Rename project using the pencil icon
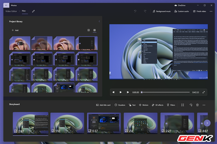This screenshot has height=144, width=217. pyautogui.click(x=33, y=11)
